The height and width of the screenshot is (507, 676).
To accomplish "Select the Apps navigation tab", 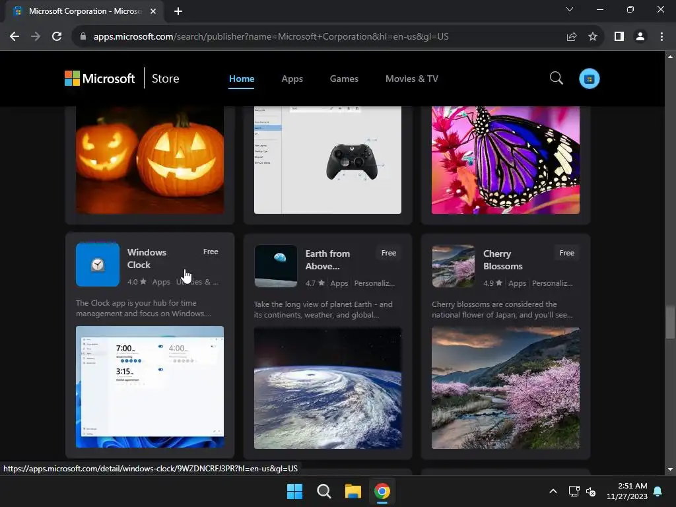I will [292, 79].
